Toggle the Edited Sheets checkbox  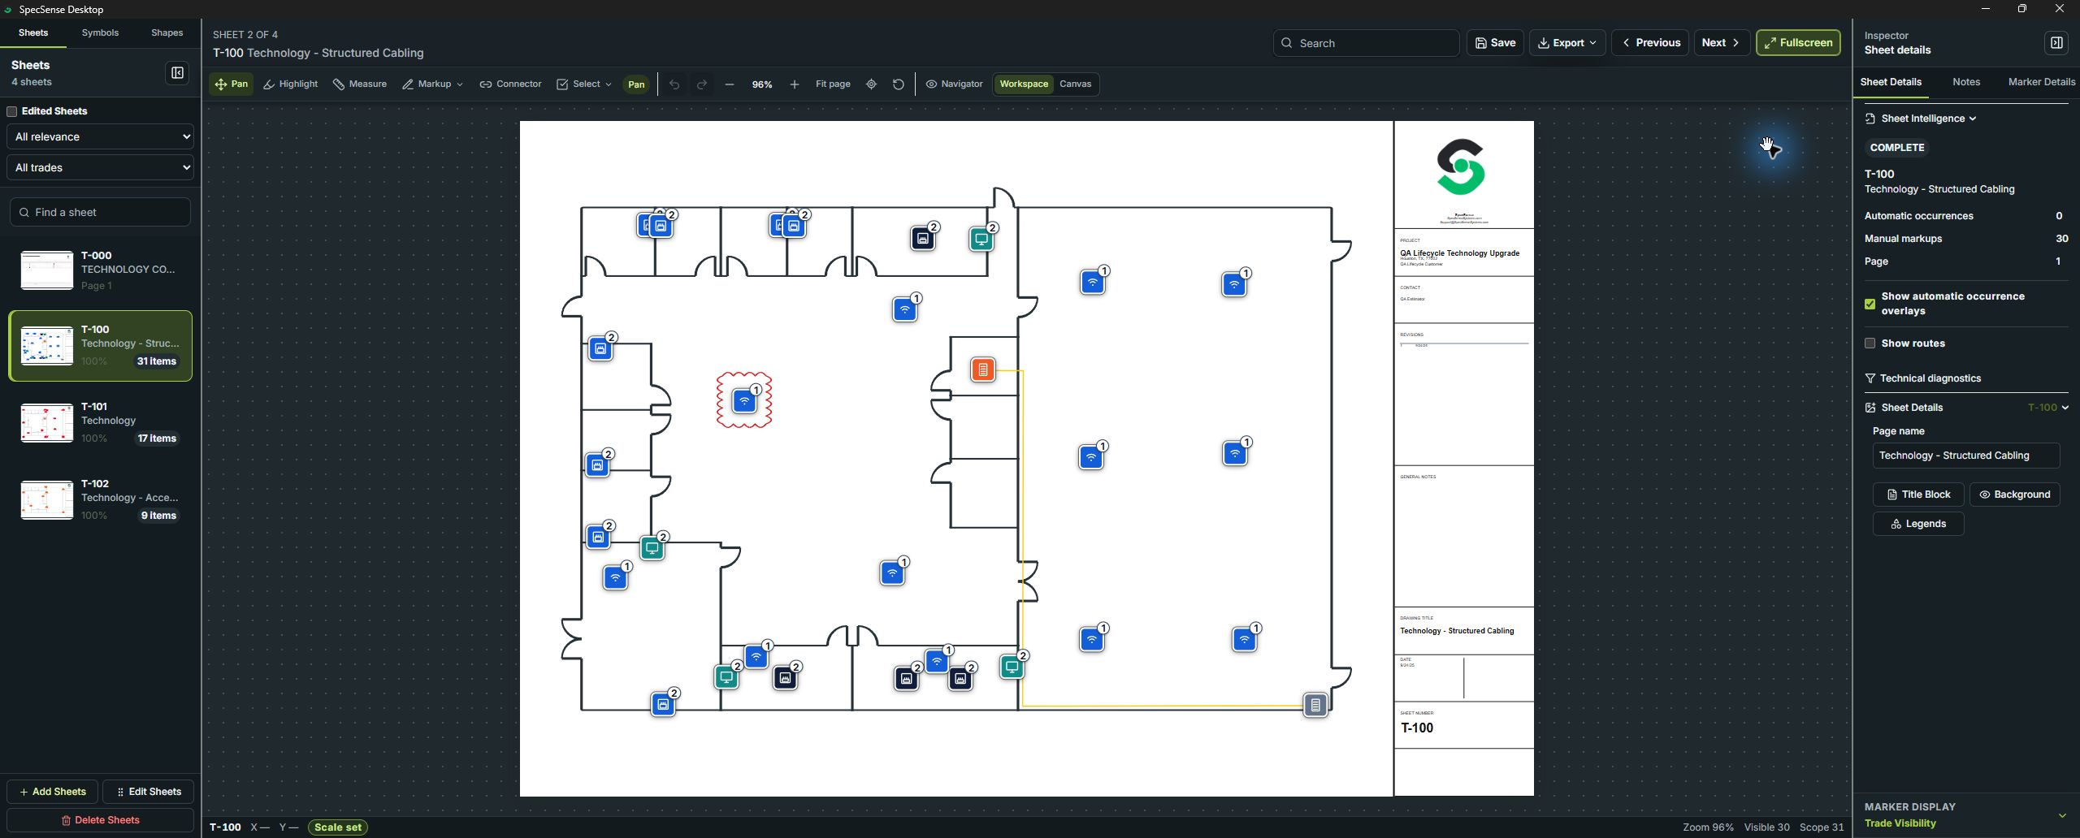pos(12,111)
